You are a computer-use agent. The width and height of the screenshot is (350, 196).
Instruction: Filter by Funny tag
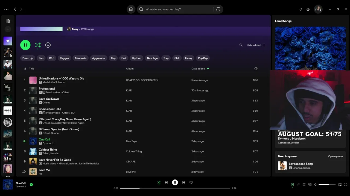[189, 58]
